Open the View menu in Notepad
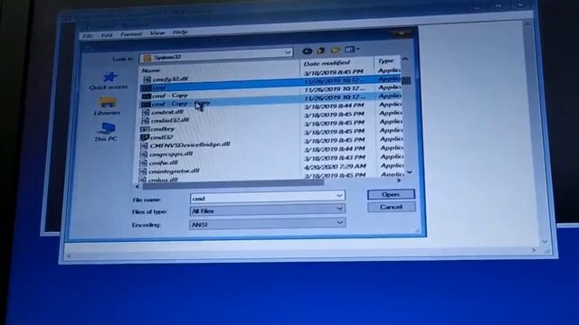579x325 pixels. click(x=157, y=33)
